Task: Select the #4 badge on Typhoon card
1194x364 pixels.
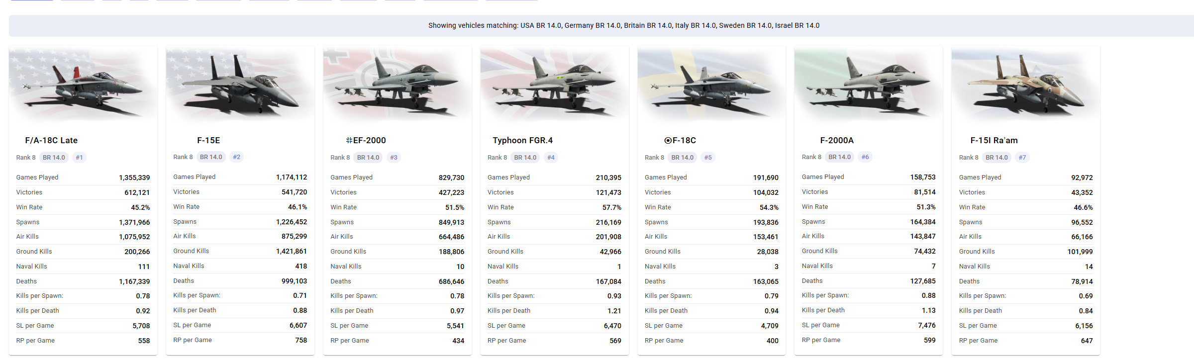Action: pos(551,158)
